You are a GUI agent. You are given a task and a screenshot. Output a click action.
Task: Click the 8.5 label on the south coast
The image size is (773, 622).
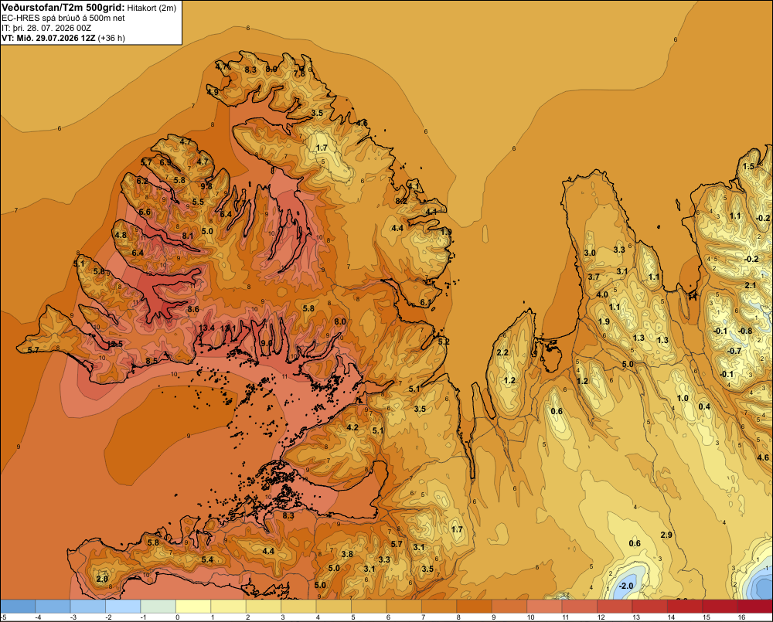tap(152, 361)
